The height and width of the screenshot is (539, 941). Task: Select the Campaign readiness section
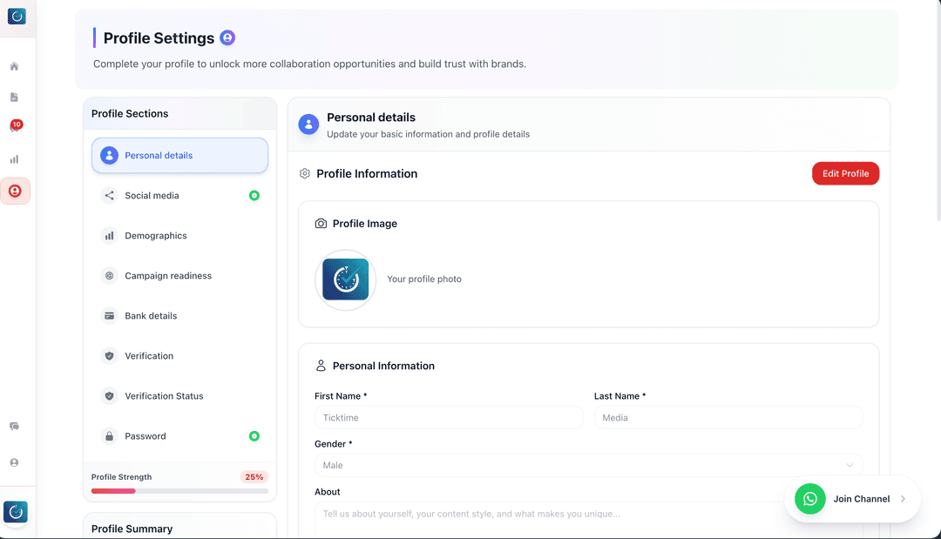click(179, 276)
